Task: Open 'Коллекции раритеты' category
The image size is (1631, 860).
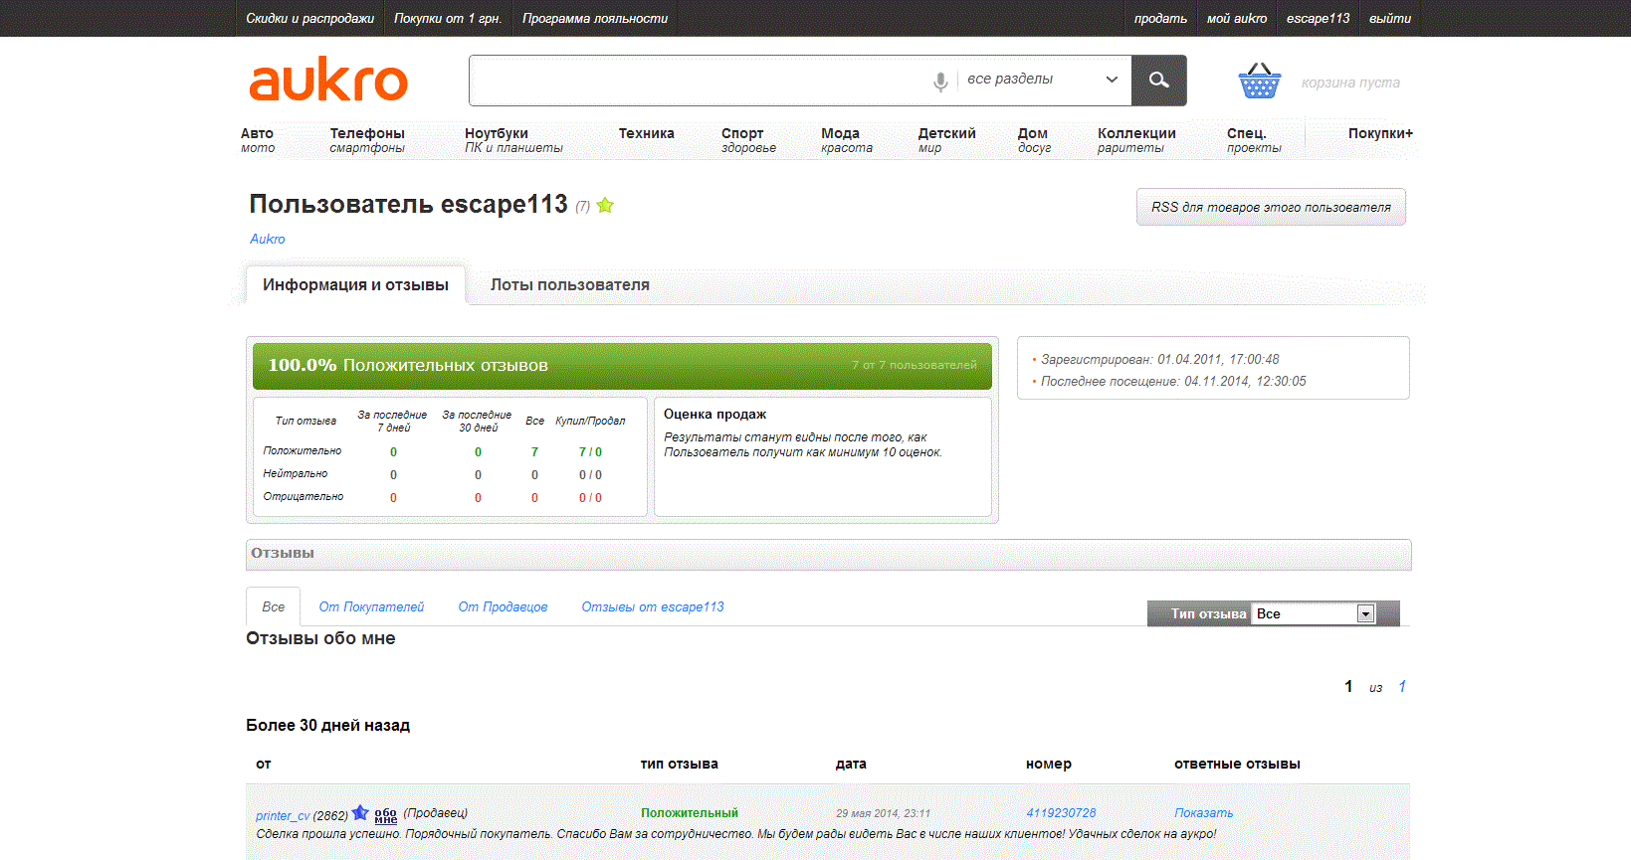Action: (1136, 140)
